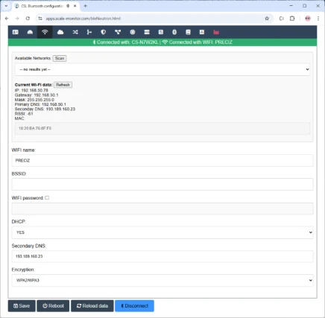Edit the Secondary DNS input field

coord(162,256)
